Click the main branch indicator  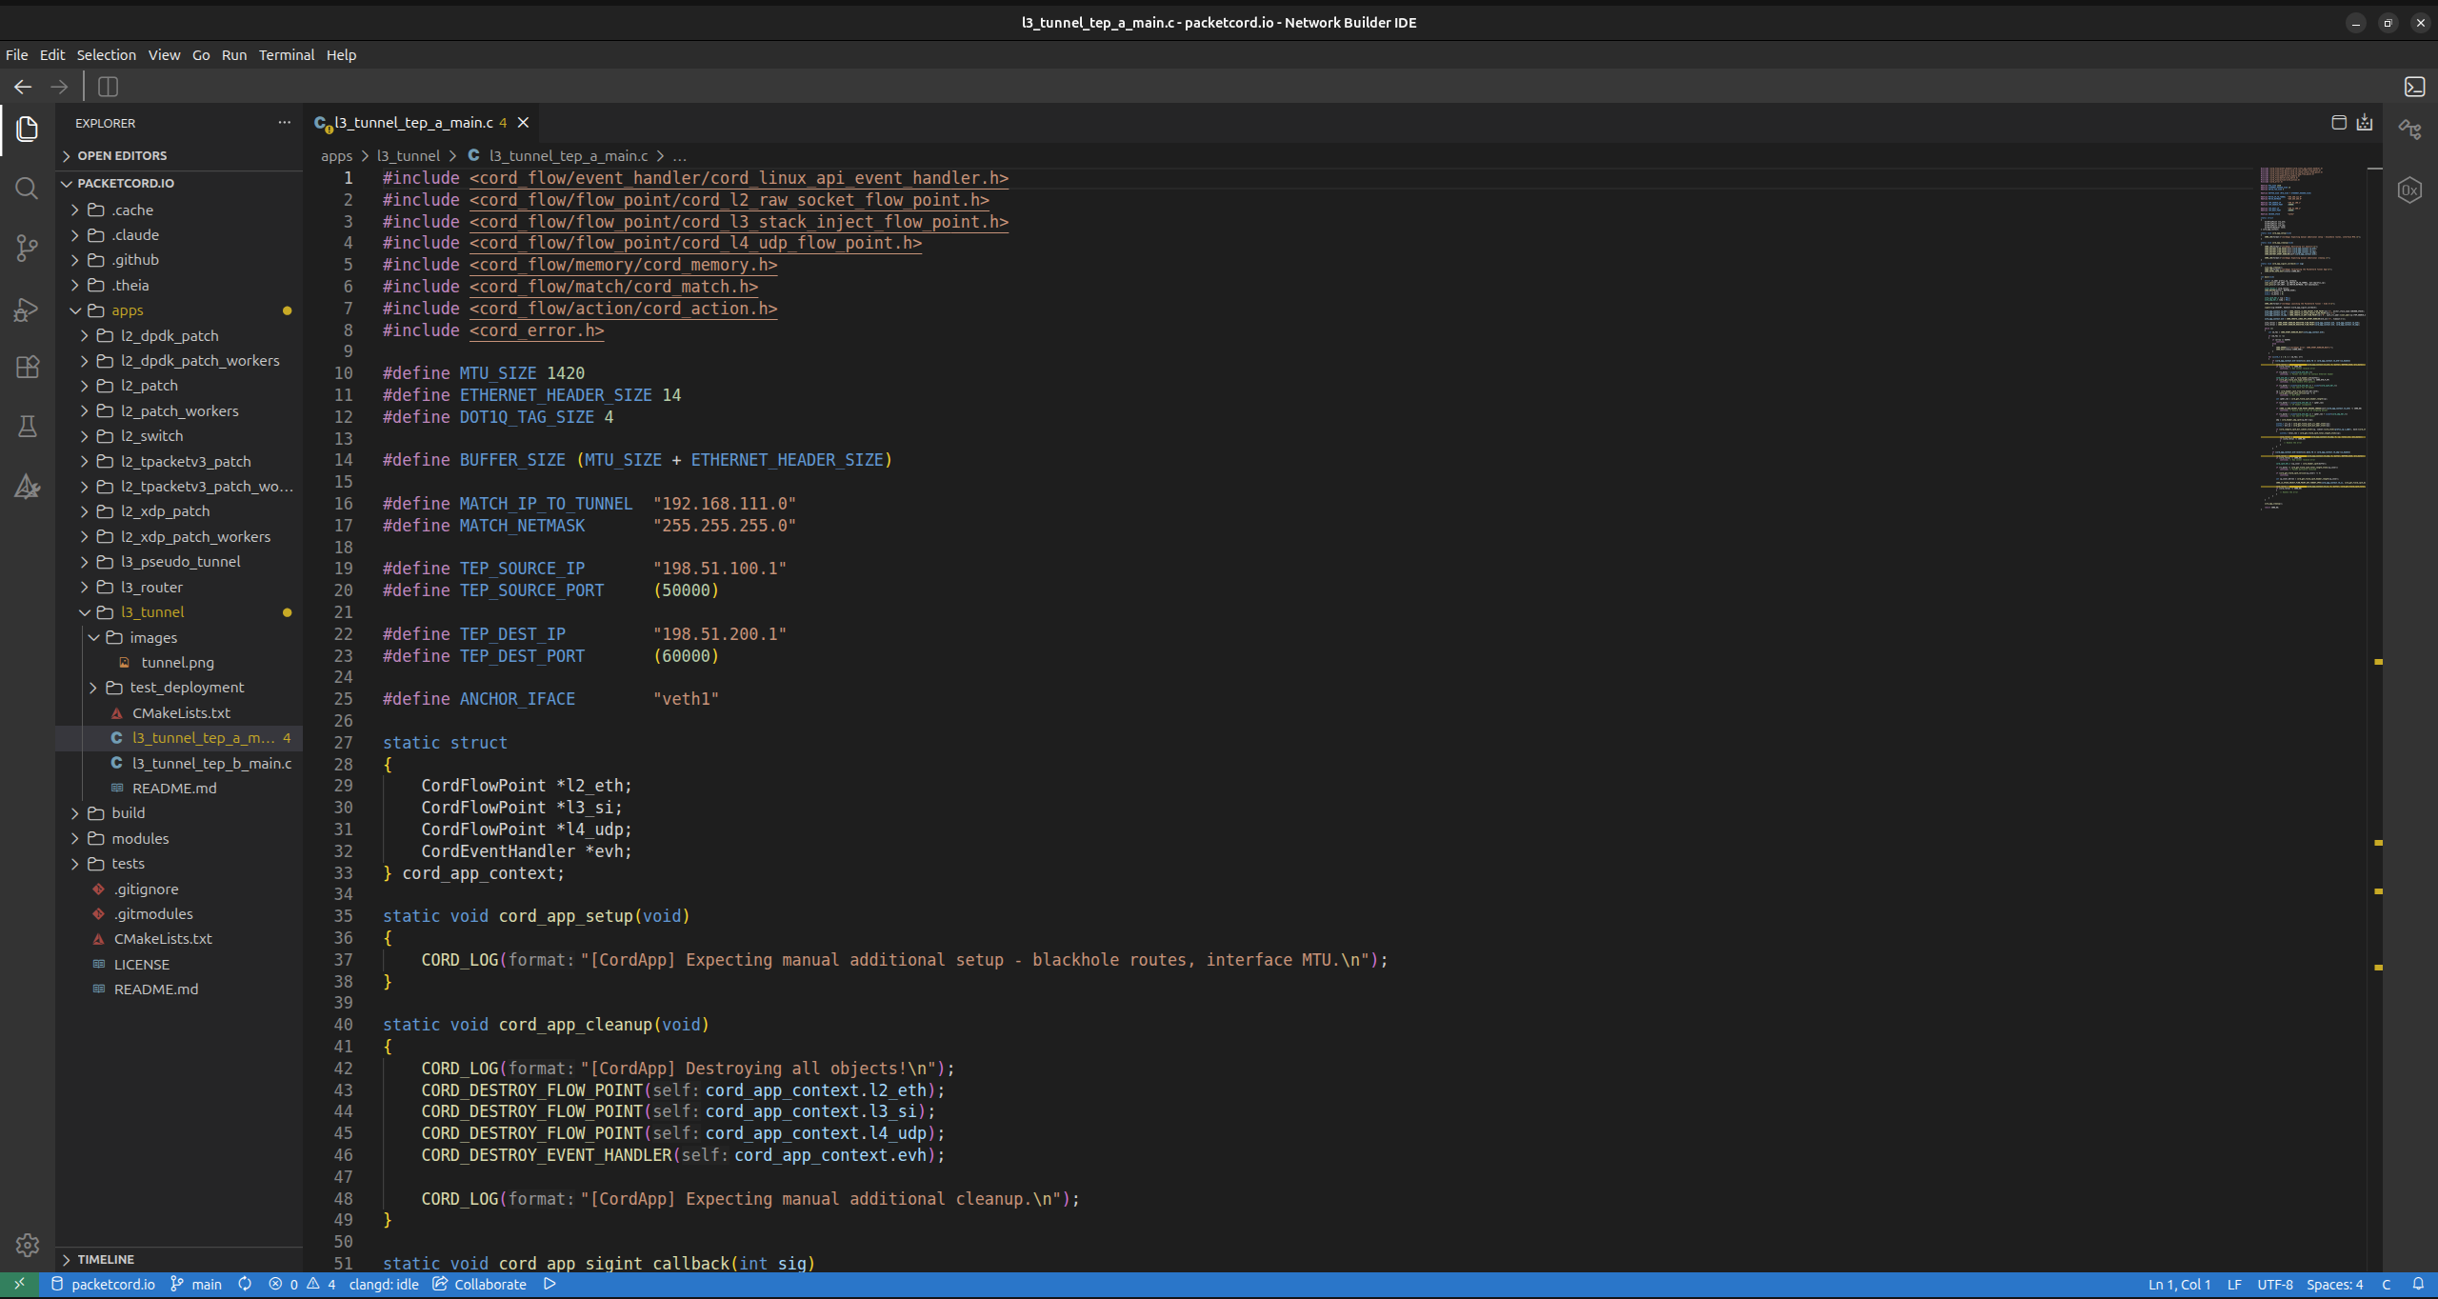197,1284
